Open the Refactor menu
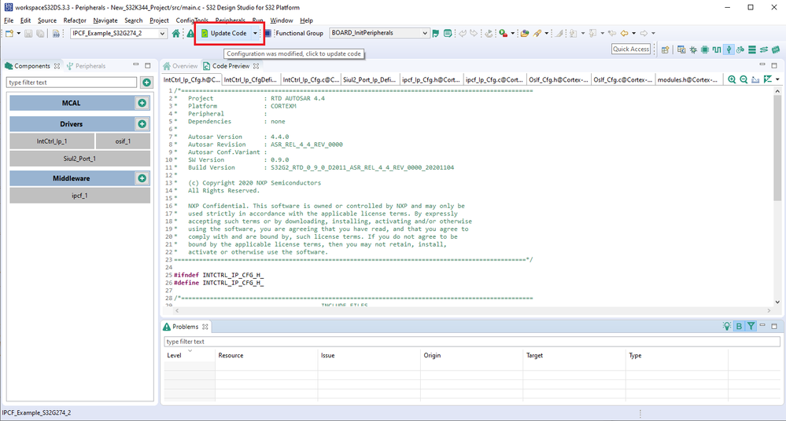The height and width of the screenshot is (421, 786). [x=75, y=20]
